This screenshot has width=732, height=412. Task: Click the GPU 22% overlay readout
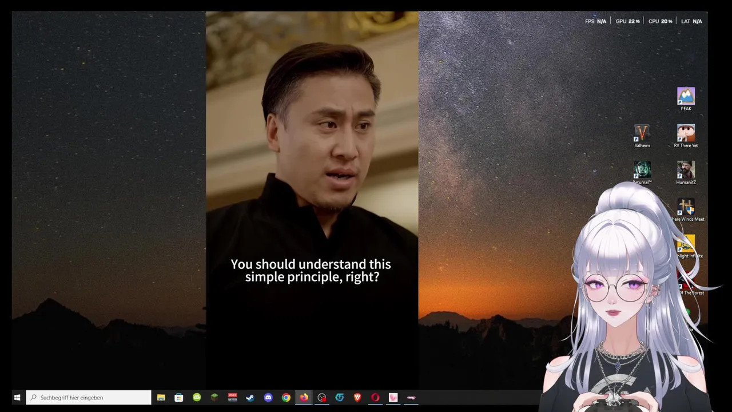pos(627,21)
